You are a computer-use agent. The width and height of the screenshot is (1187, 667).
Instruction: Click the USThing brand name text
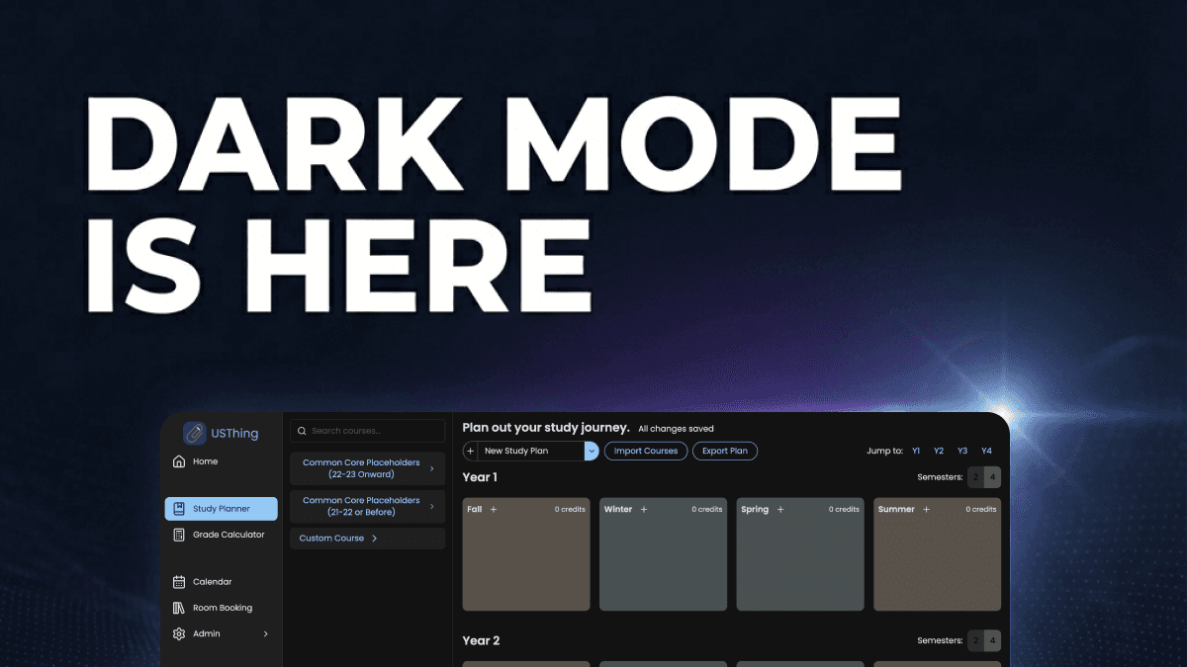coord(234,434)
